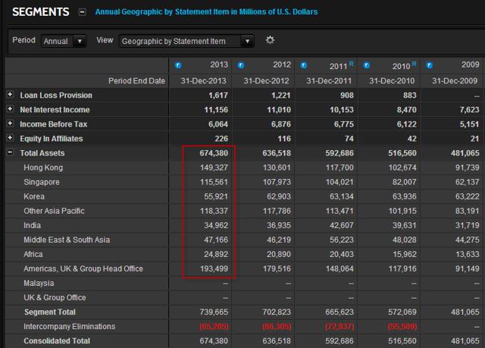Select the Malaysia row label

[39, 283]
